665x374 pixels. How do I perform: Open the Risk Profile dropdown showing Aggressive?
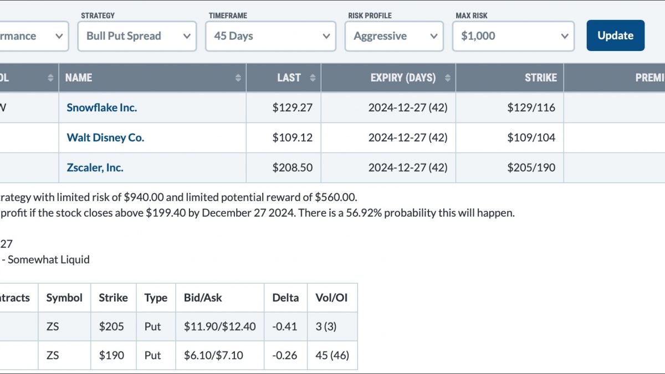point(394,36)
